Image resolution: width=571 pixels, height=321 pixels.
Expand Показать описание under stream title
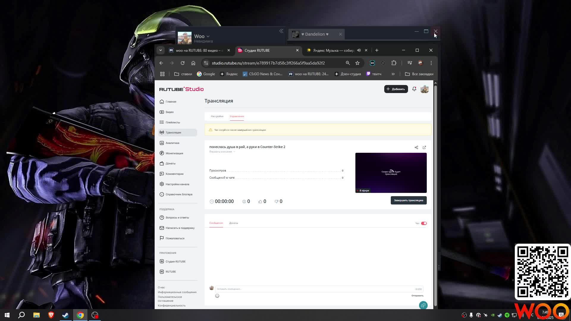click(222, 152)
